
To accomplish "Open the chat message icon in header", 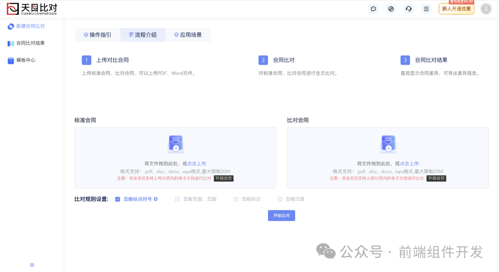I will coord(373,9).
